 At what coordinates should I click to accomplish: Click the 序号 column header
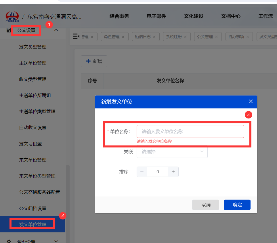[92, 81]
